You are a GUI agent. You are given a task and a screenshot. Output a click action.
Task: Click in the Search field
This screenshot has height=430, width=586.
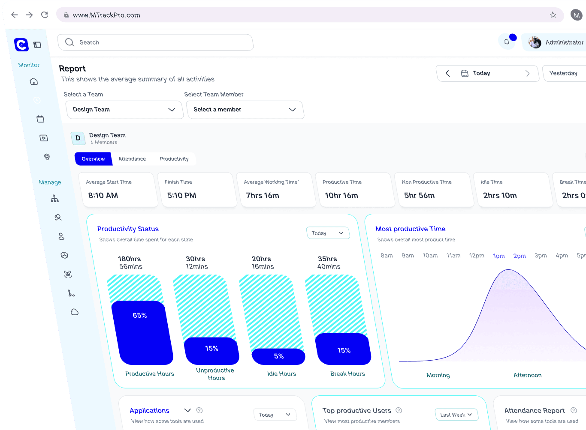155,42
